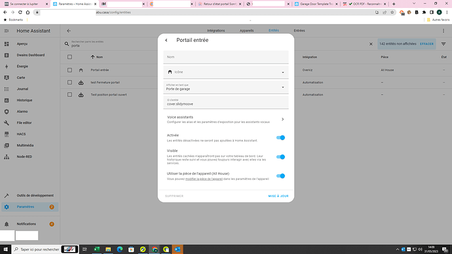Screen dimensions: 452x254
Task: Open Excel from the taskbar
Action: (x=96, y=249)
